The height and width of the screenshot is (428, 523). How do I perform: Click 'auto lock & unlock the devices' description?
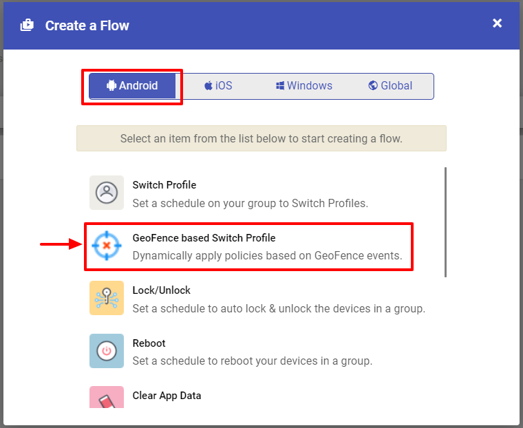(x=279, y=308)
